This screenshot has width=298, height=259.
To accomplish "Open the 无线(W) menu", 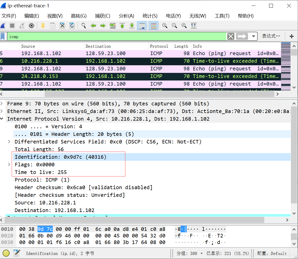I will coord(198,16).
